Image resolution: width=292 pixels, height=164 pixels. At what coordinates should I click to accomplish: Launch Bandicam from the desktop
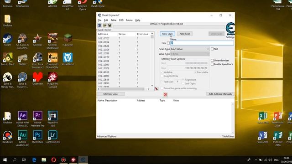pyautogui.click(x=7, y=137)
